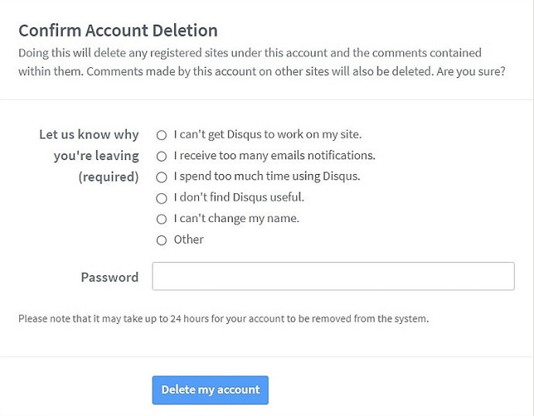Screen dimensions: 534x416
Task: Click the Confirm Account Deletion heading
Action: (x=118, y=30)
